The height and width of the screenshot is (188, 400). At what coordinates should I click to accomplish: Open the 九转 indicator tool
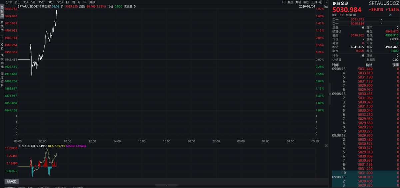pos(298,2)
